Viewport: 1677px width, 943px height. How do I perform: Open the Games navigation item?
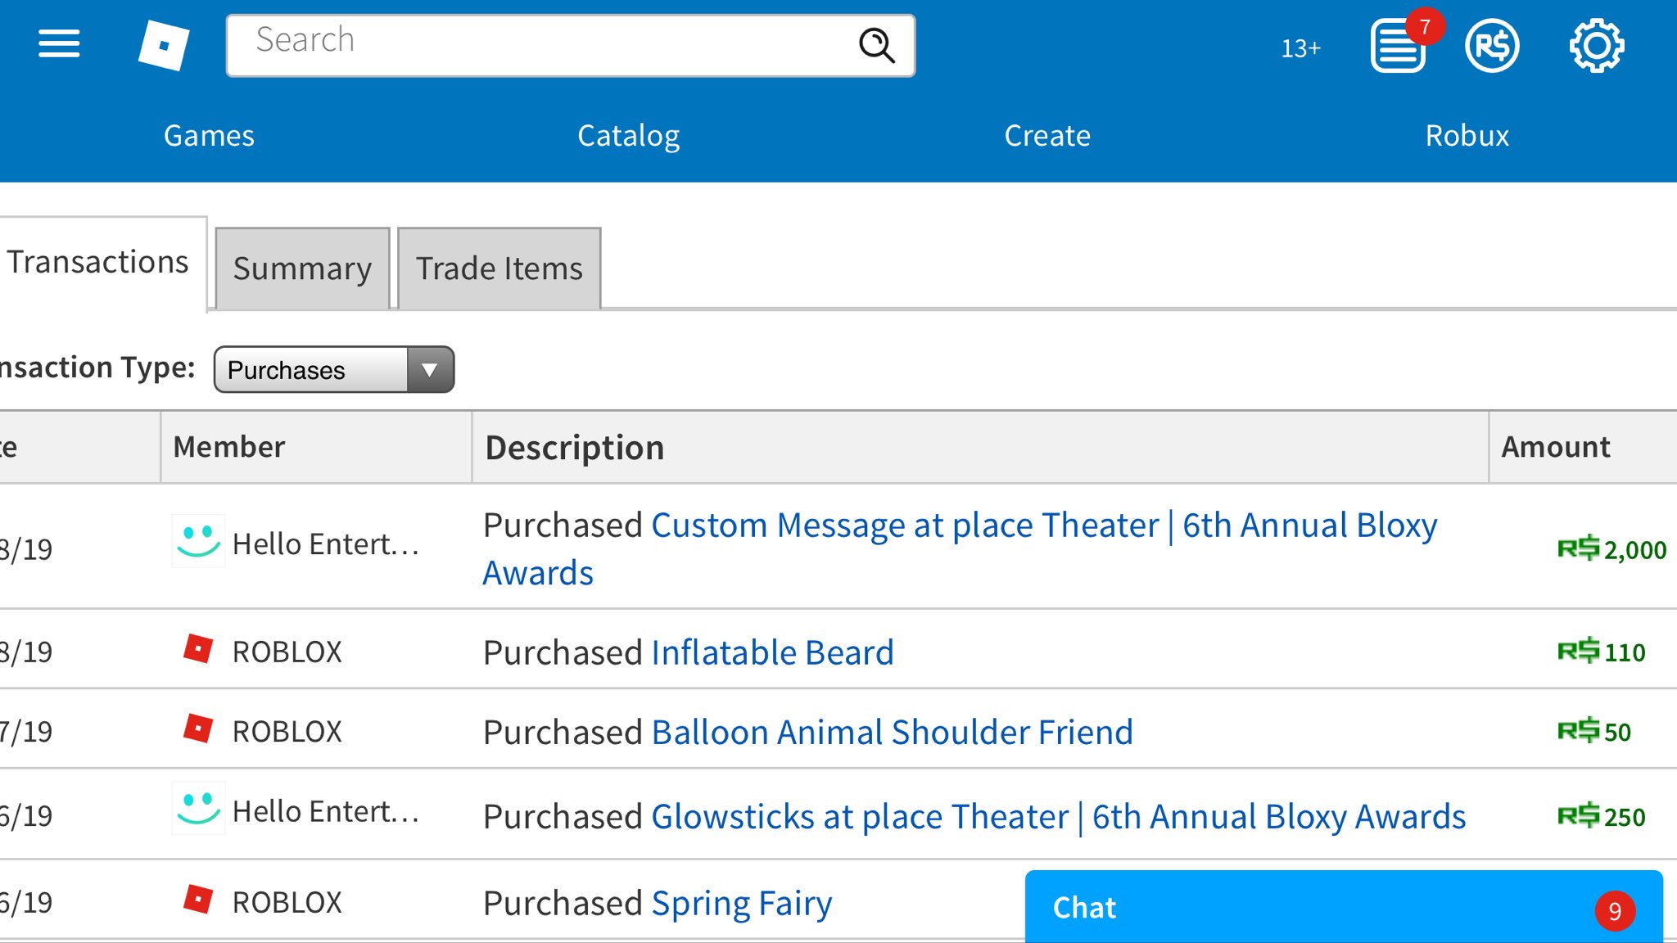coord(209,136)
